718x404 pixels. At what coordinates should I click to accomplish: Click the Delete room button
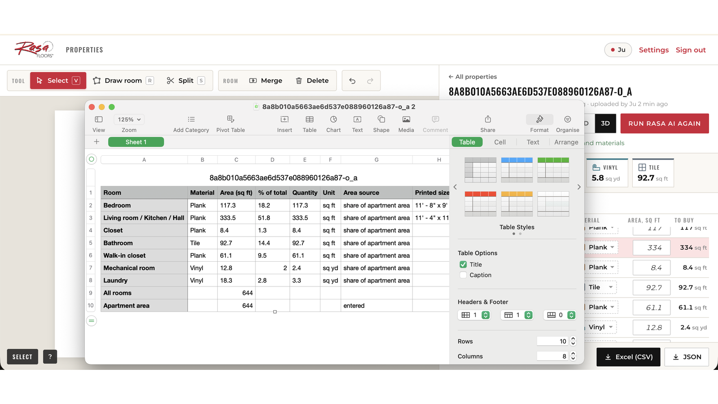312,81
